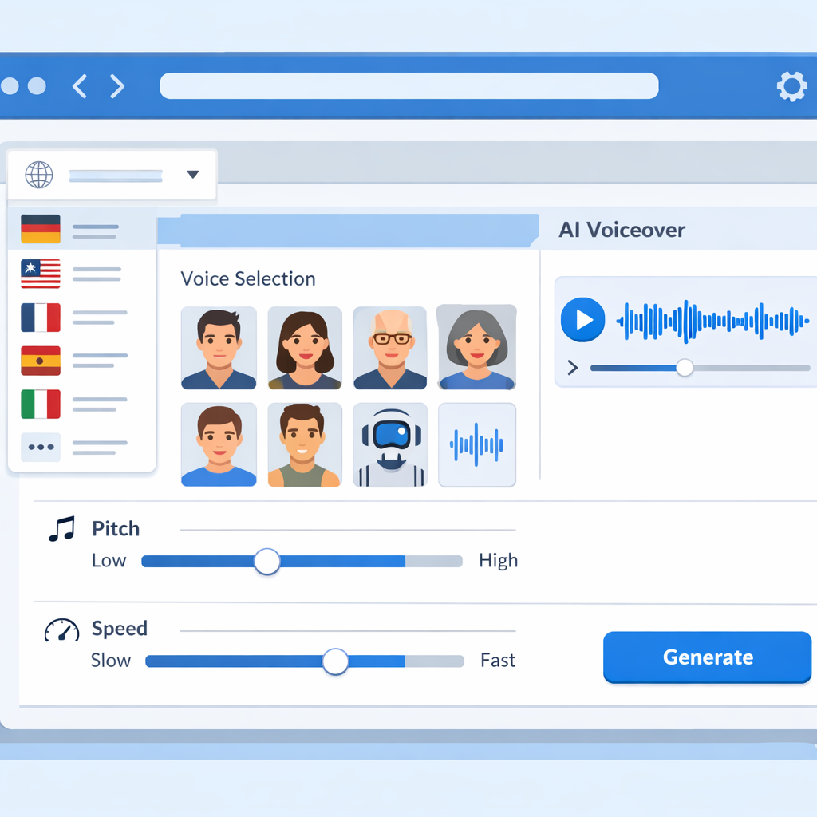This screenshot has width=817, height=817.
Task: Select the bald man with glasses voice
Action: [390, 348]
